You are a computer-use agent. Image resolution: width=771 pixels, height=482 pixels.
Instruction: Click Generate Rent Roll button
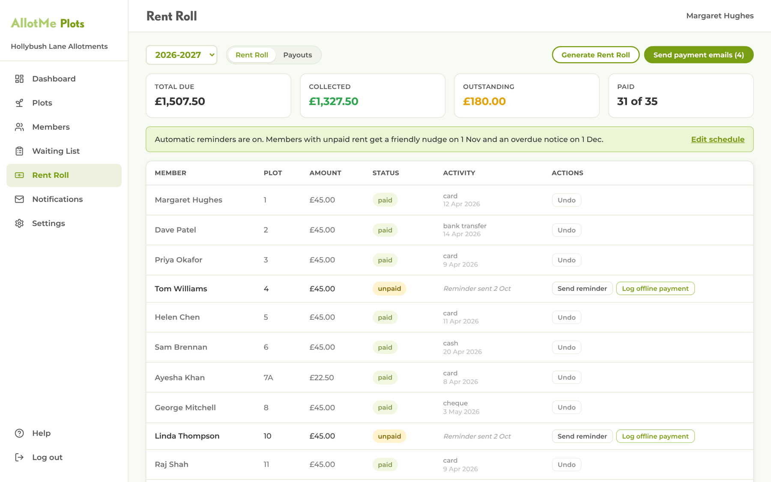pyautogui.click(x=595, y=55)
